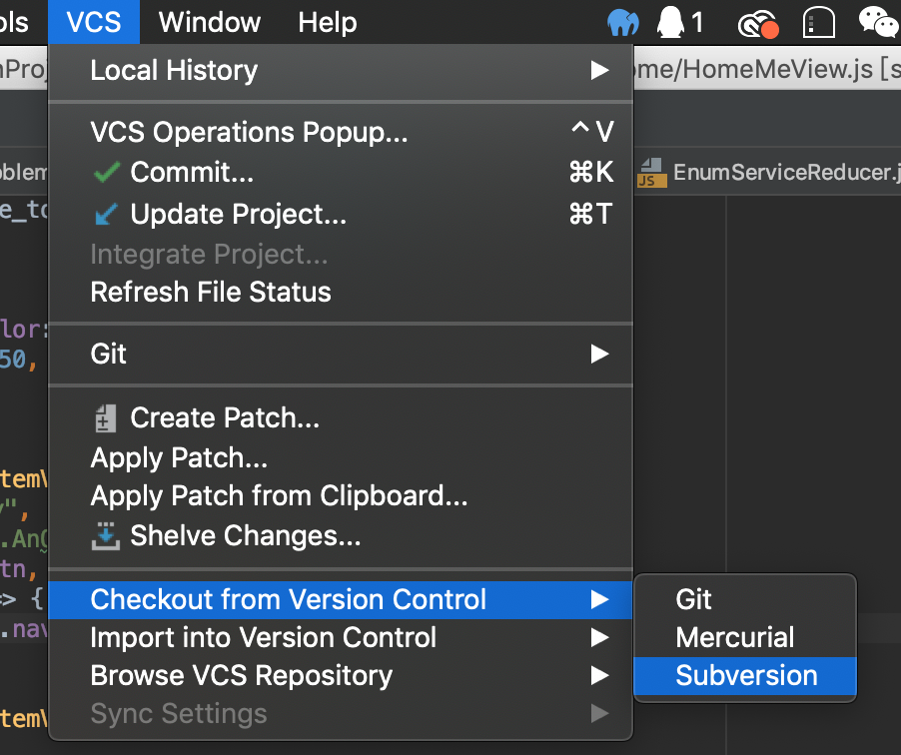Click Refresh File Status
Screen dimensions: 901x755
(x=210, y=292)
